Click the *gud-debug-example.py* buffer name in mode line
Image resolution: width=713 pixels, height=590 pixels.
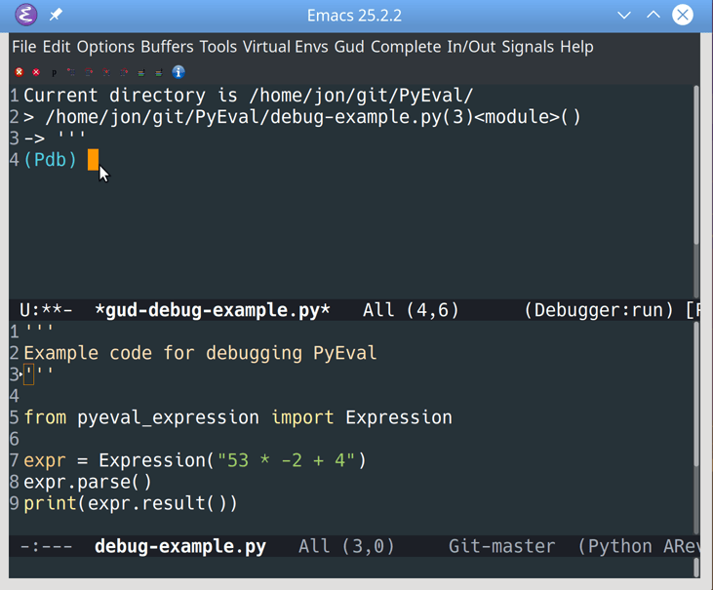tap(213, 310)
